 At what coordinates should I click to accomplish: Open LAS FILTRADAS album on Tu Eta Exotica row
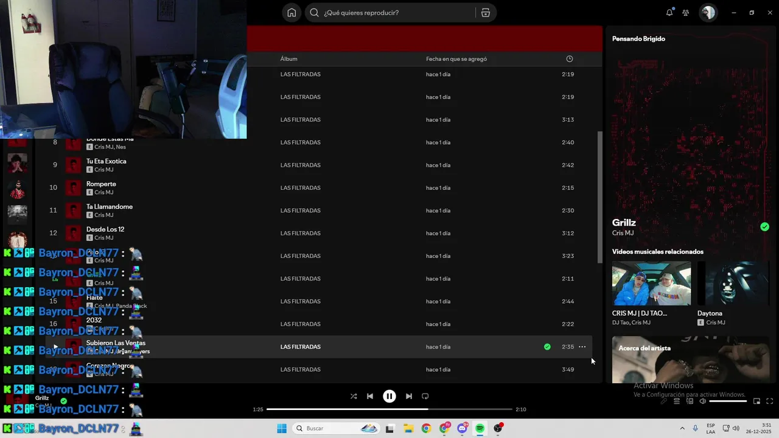(x=300, y=165)
